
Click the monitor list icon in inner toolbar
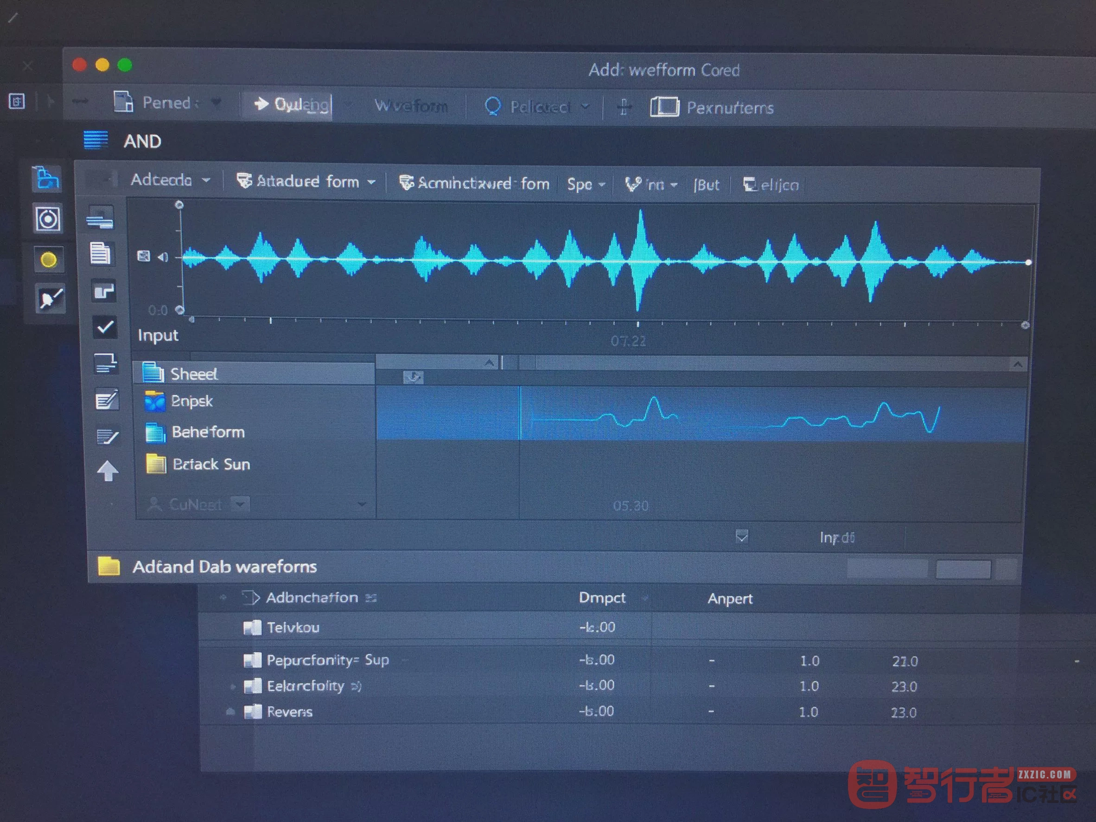pyautogui.click(x=106, y=363)
